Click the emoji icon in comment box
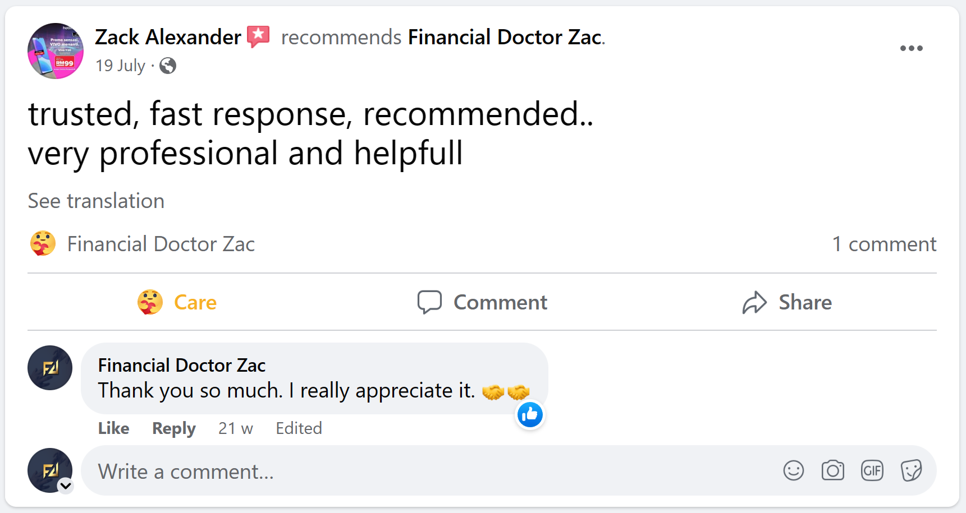 coord(793,470)
